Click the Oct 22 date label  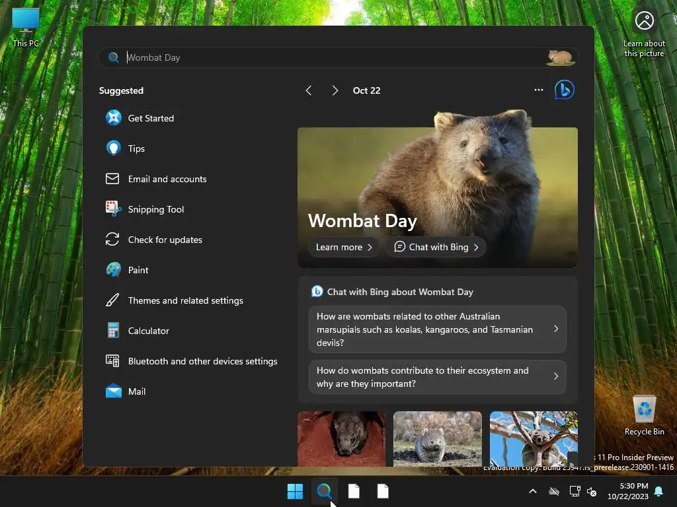click(366, 90)
